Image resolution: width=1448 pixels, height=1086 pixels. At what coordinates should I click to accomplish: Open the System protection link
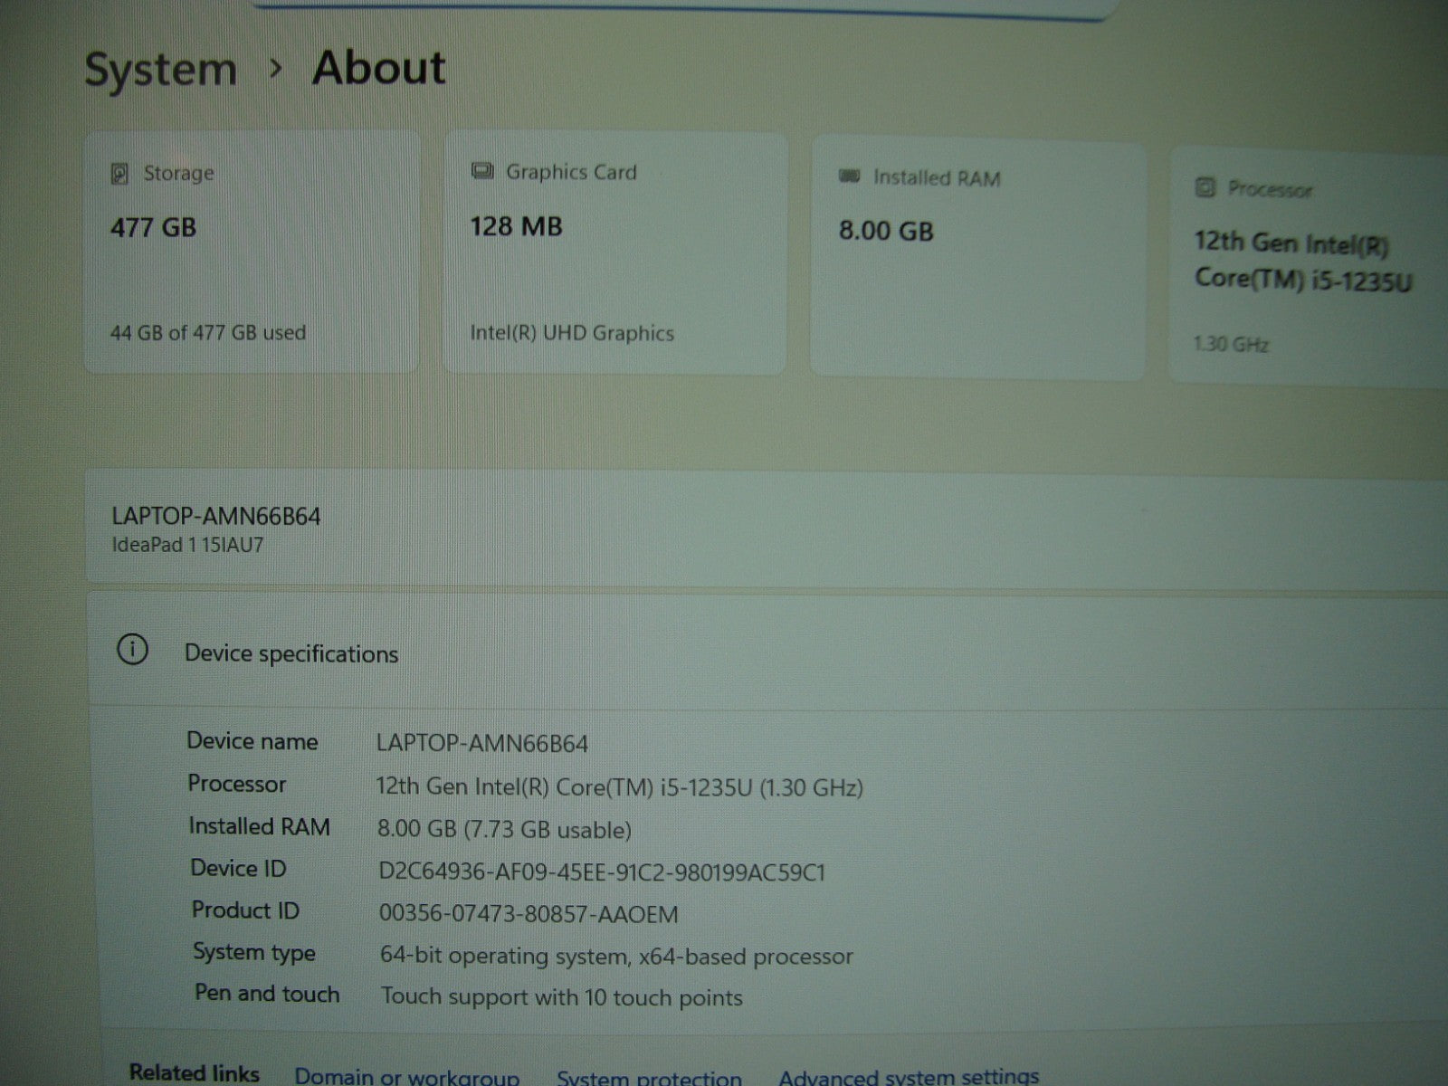click(x=649, y=1077)
